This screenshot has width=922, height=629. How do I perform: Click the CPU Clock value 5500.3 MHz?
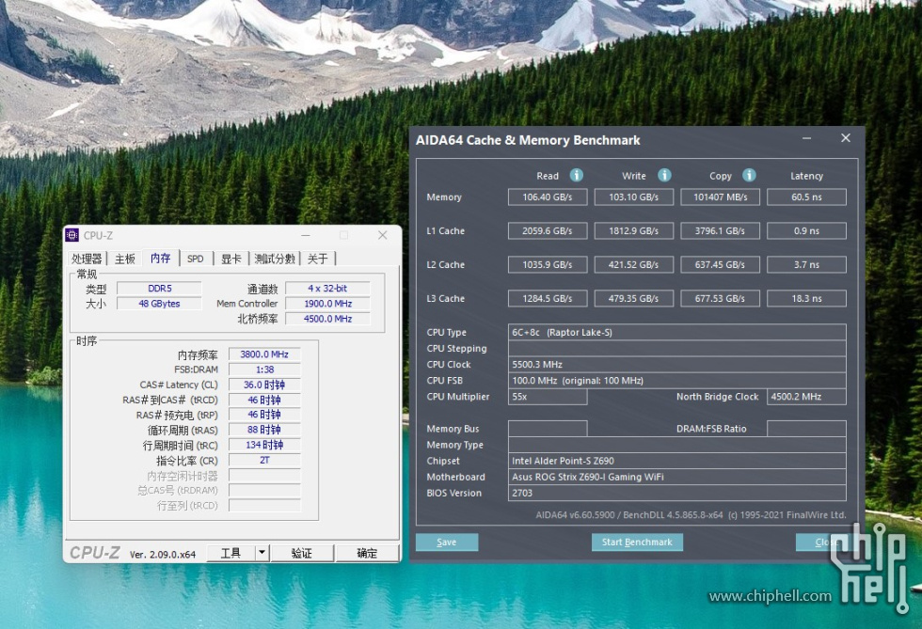(x=676, y=365)
